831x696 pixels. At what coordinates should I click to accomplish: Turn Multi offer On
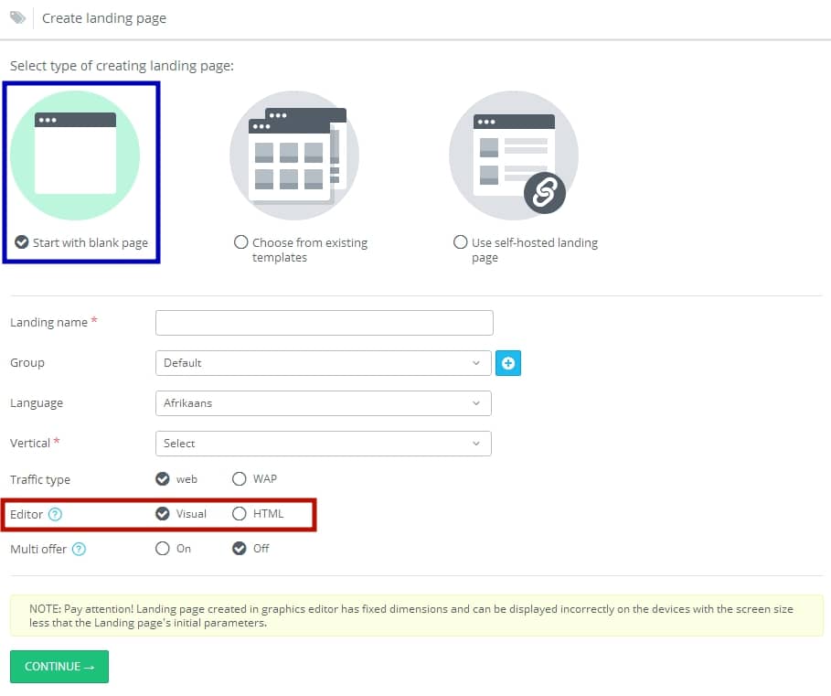(x=162, y=548)
